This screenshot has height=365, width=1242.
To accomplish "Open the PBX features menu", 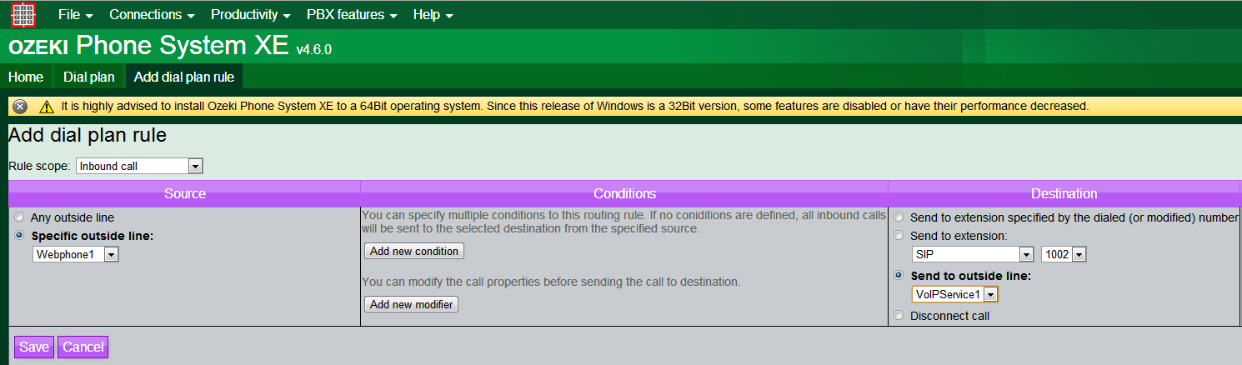I will pyautogui.click(x=351, y=15).
